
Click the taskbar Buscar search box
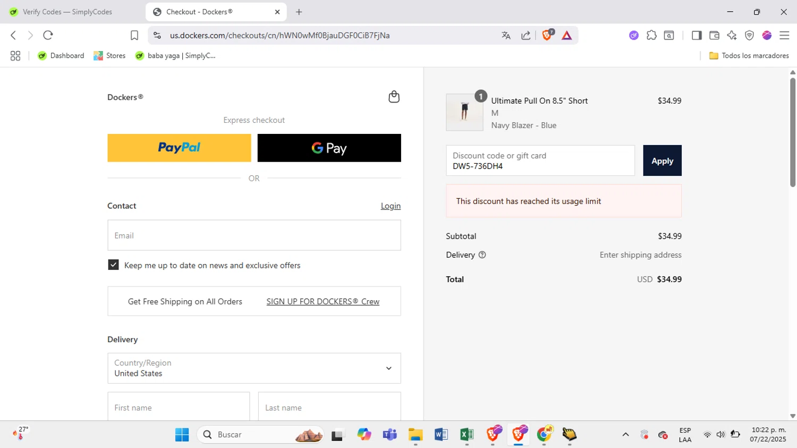tap(260, 435)
